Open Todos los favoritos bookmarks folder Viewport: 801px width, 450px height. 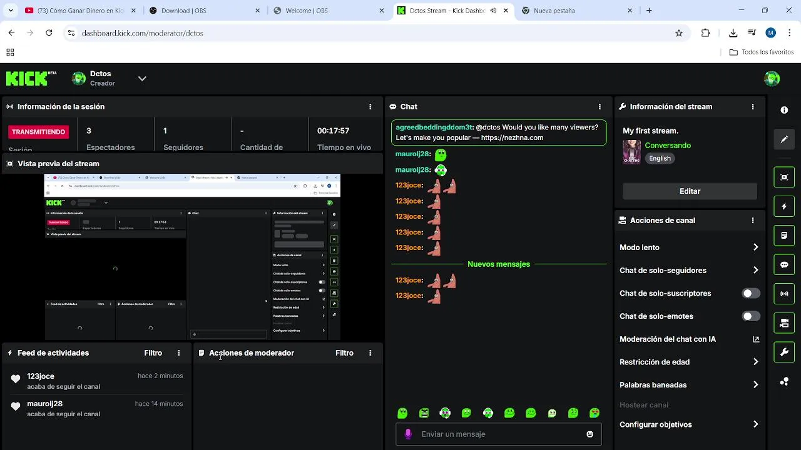pyautogui.click(x=762, y=52)
